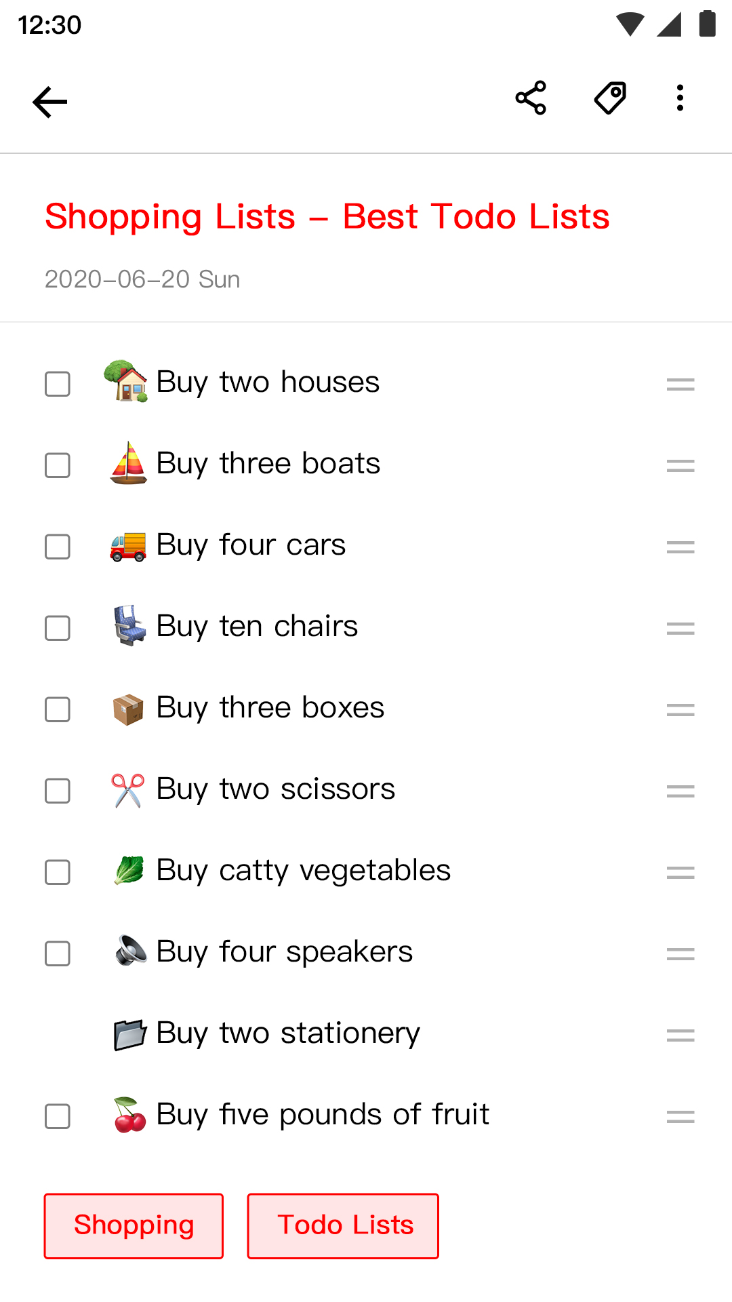Open the three-dot overflow menu
The image size is (732, 1302).
pyautogui.click(x=680, y=98)
